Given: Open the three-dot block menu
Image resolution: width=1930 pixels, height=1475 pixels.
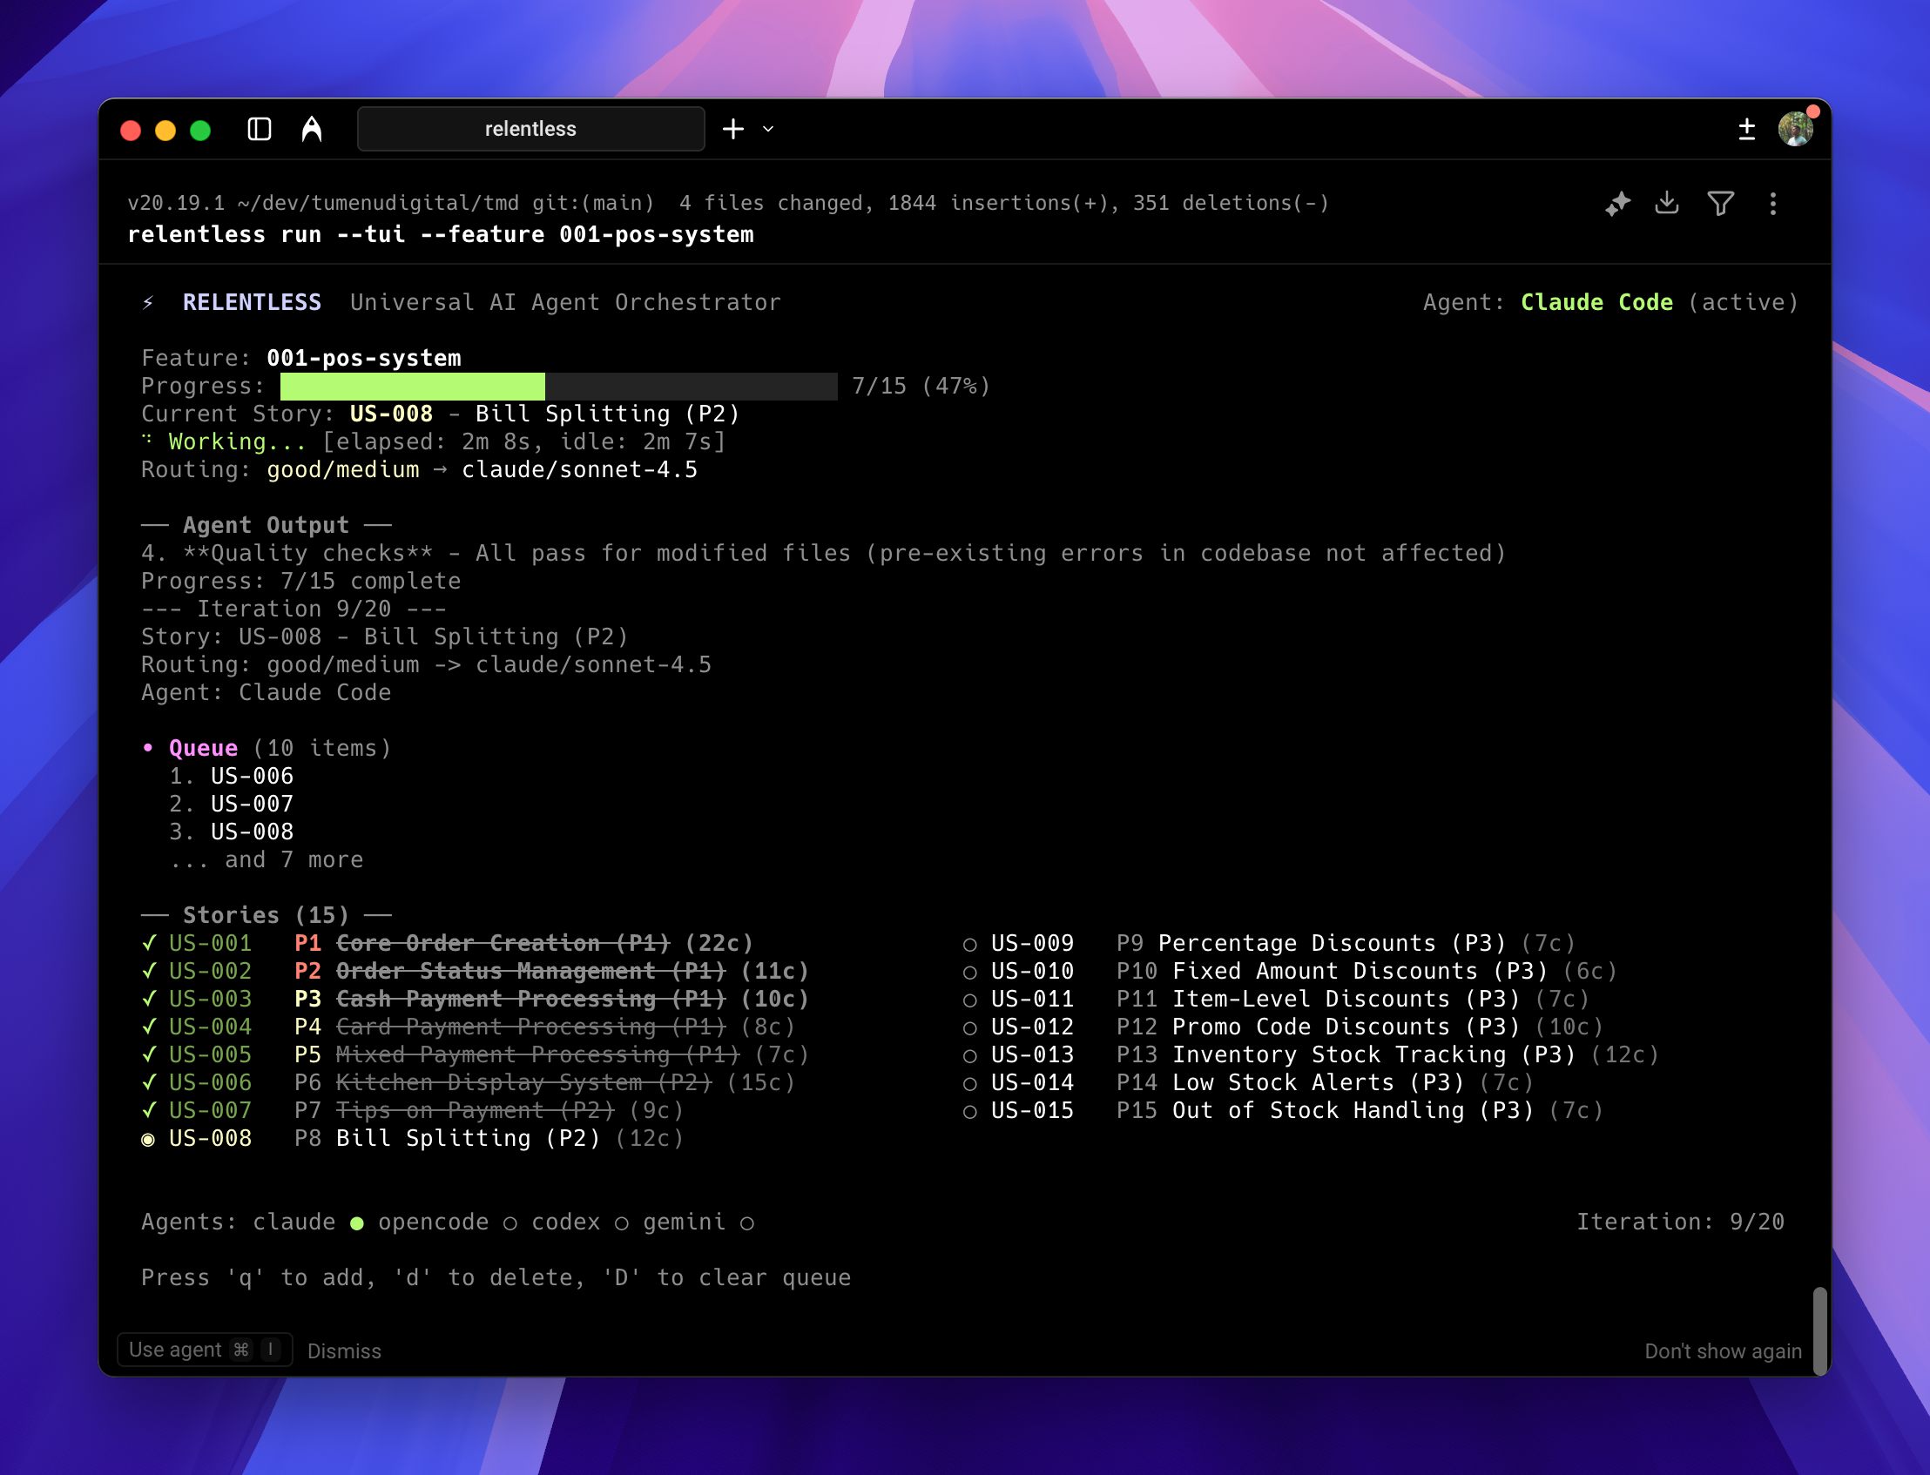Looking at the screenshot, I should coord(1773,204).
